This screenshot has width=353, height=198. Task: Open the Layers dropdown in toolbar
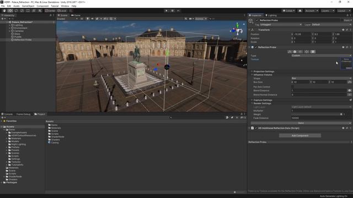click(x=327, y=10)
